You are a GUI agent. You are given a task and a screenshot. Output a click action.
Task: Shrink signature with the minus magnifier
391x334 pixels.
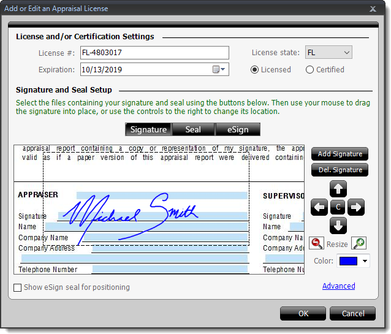pyautogui.click(x=316, y=244)
